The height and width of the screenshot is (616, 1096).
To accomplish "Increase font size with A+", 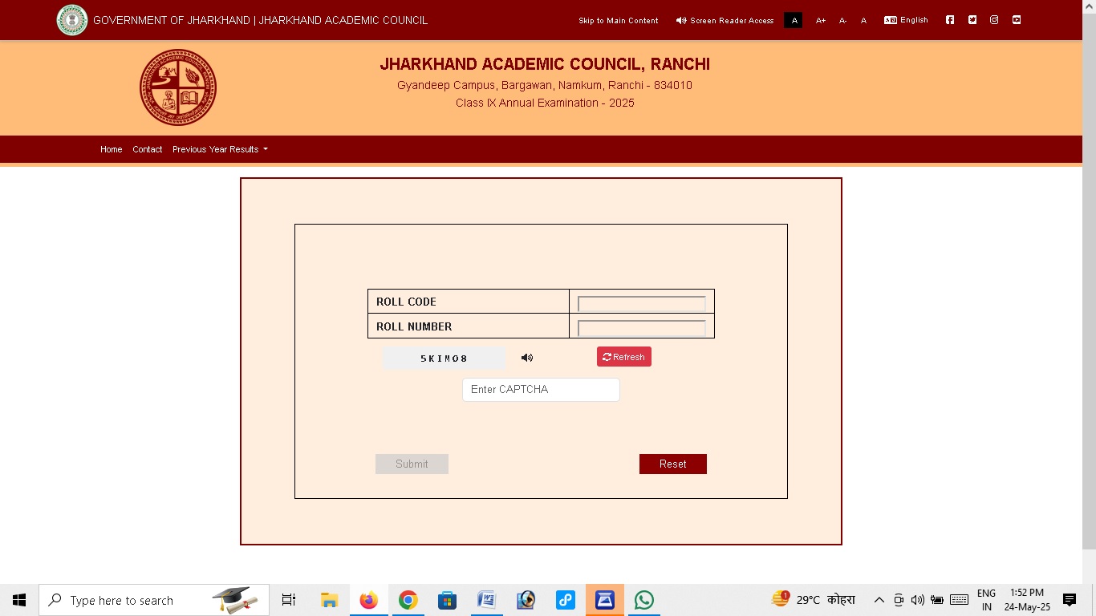I will coord(821,20).
